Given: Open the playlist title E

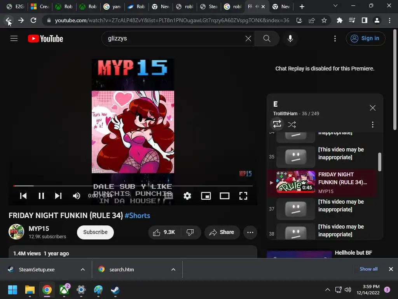Looking at the screenshot, I should (276, 104).
